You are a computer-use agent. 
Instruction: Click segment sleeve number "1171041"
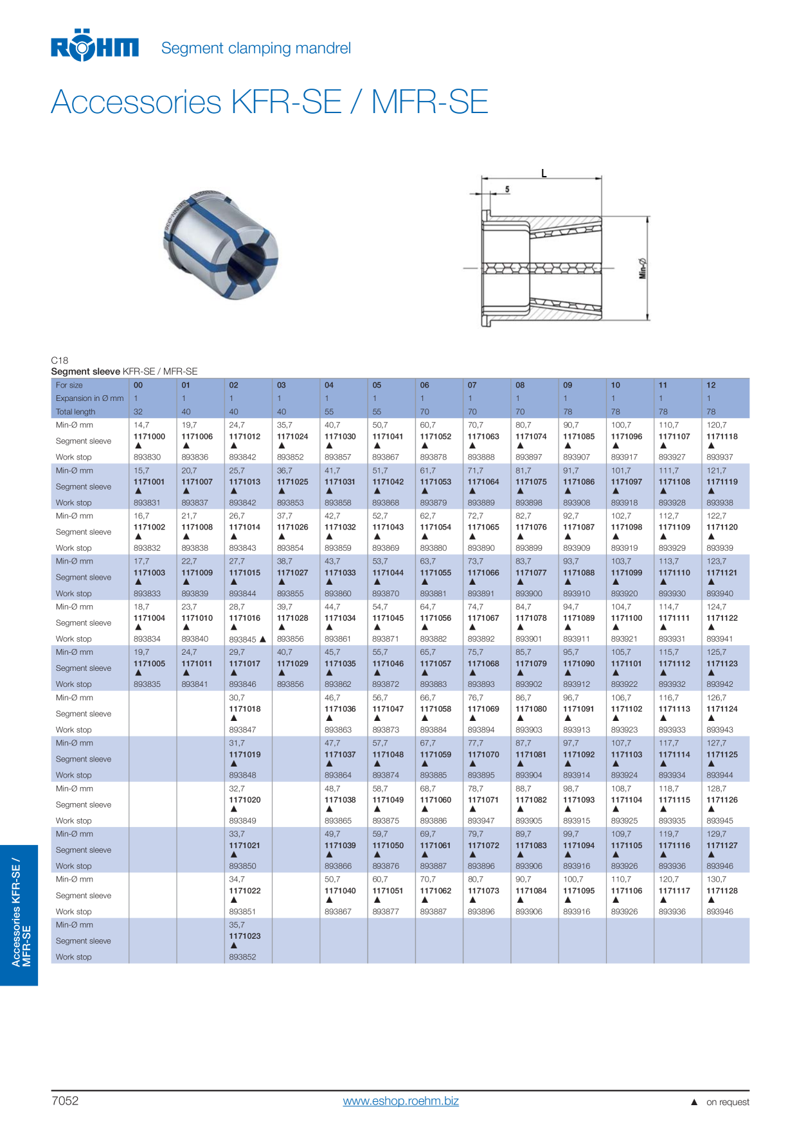[x=388, y=437]
